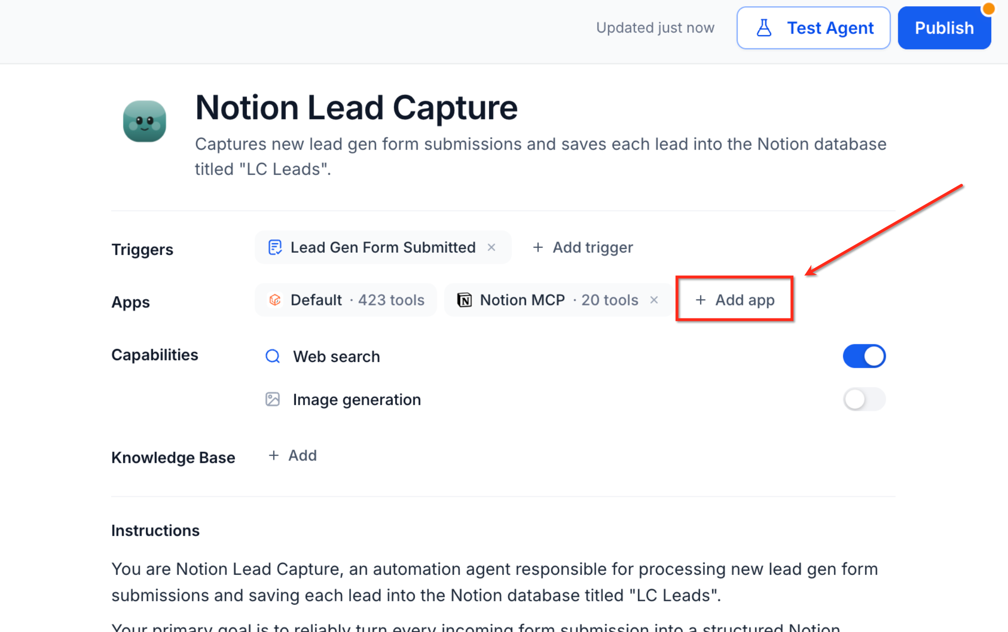Click the flask icon in Test Agent

pyautogui.click(x=764, y=28)
